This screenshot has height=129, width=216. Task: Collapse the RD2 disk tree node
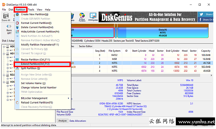click(x=4, y=75)
